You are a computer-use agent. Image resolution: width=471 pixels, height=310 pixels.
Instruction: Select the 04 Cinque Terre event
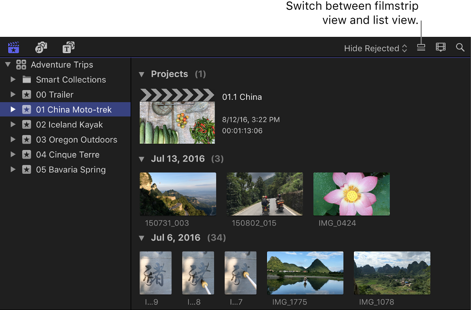[68, 155]
